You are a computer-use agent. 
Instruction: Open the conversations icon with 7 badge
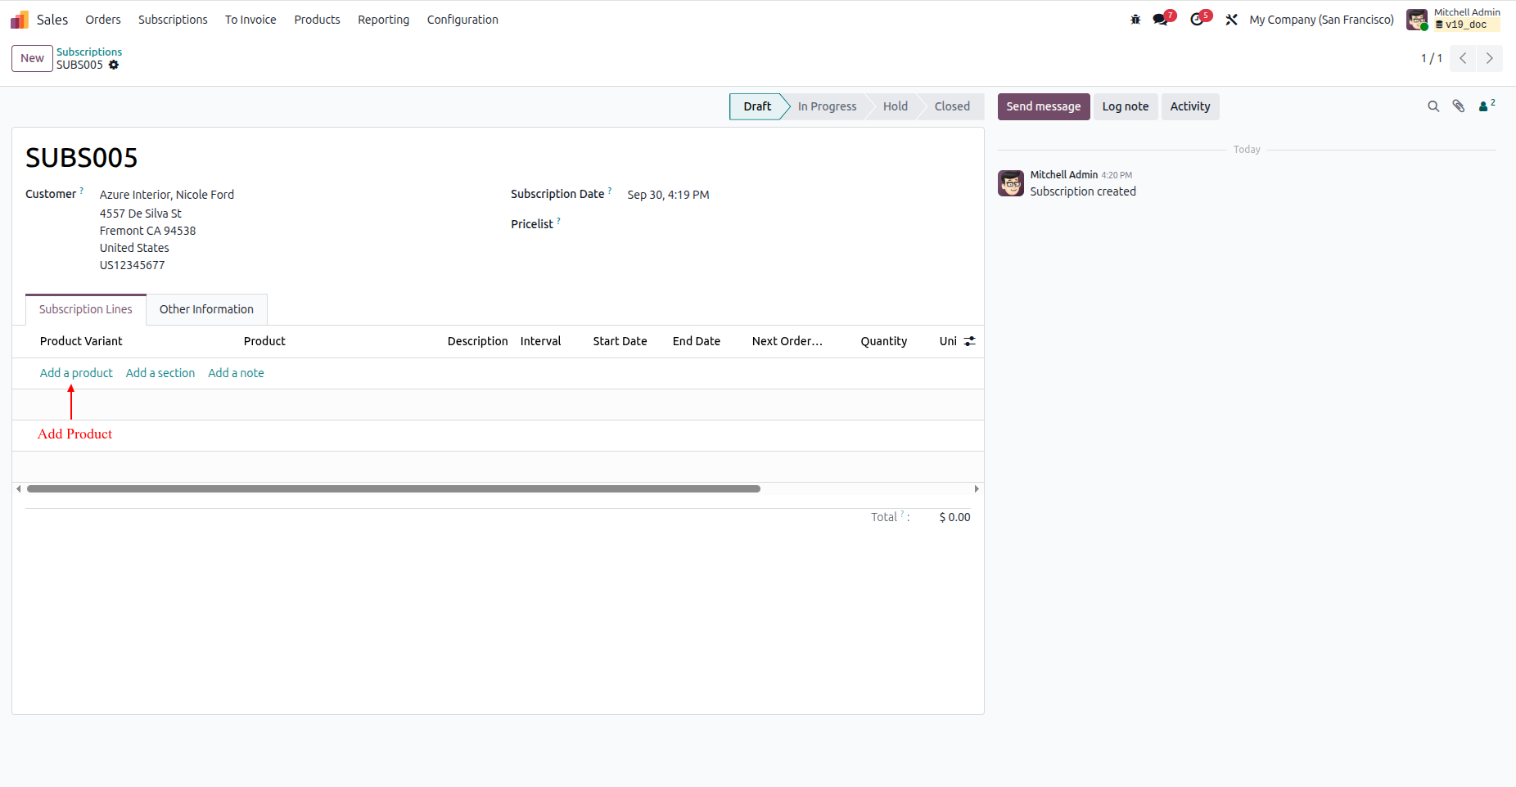1163,19
